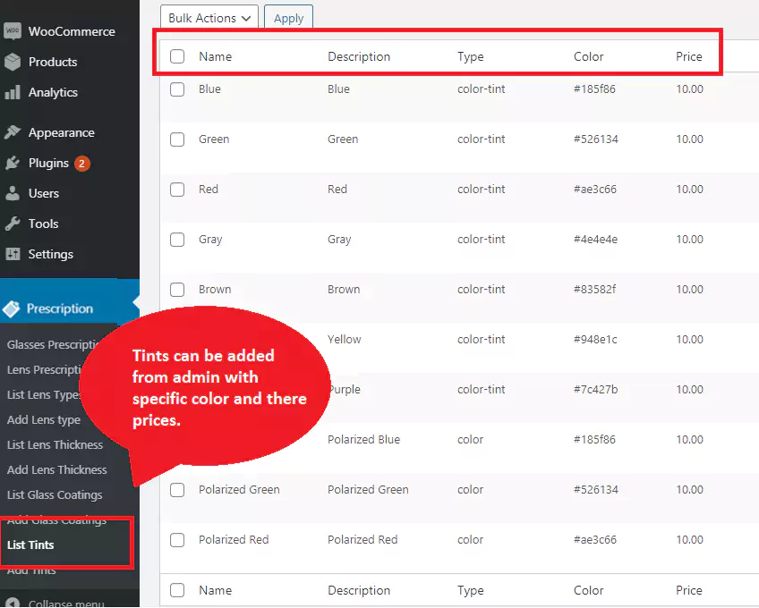
Task: Click the Settings sliders icon
Action: pyautogui.click(x=13, y=254)
